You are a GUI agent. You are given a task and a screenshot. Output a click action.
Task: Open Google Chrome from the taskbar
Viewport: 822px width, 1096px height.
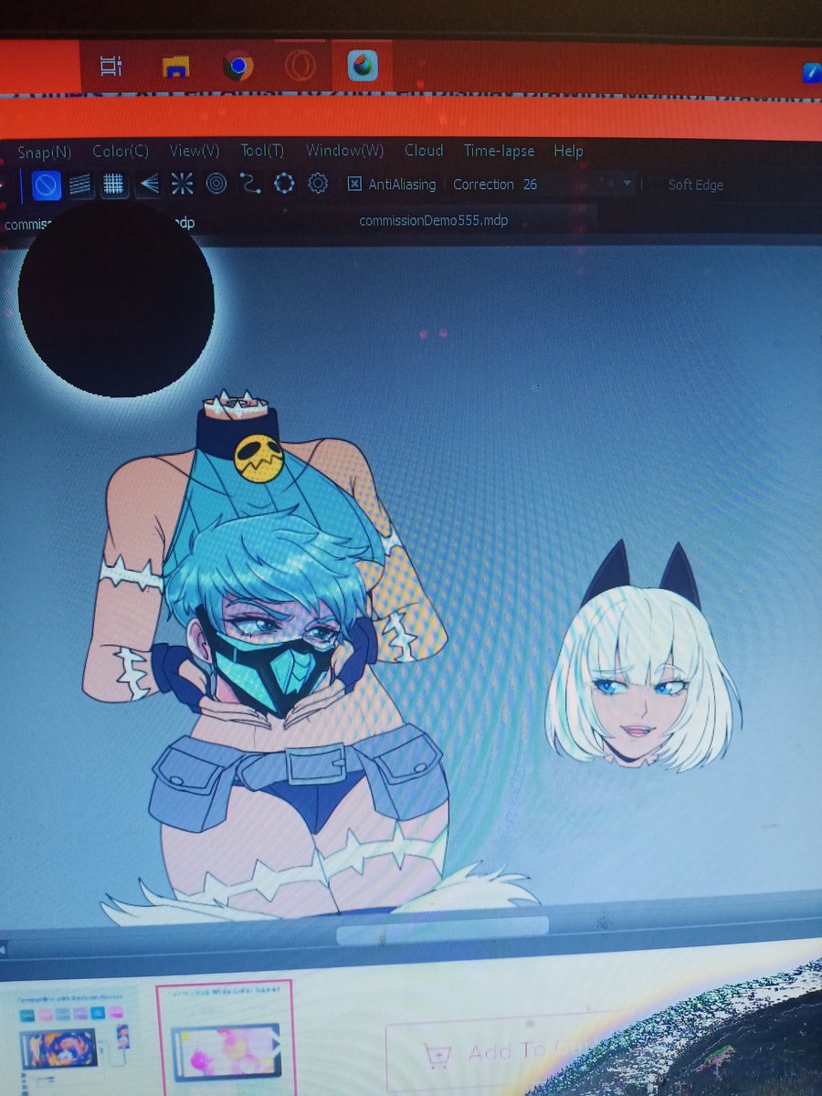238,66
